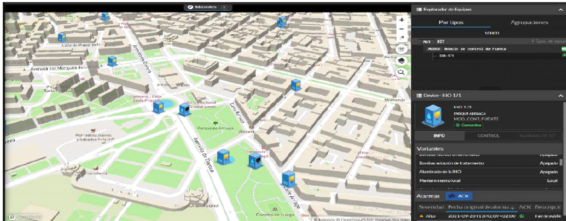Zoom out the map with minus button
Image resolution: width=566 pixels, height=221 pixels.
402,29
